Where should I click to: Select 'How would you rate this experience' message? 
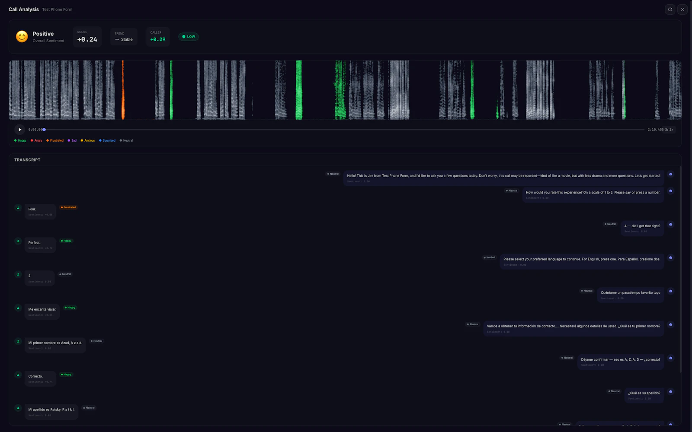click(593, 195)
